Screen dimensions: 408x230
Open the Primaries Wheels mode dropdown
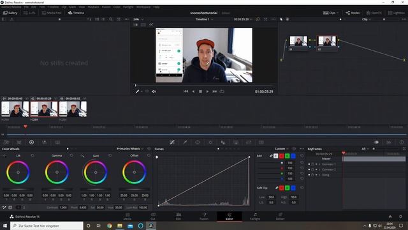pyautogui.click(x=130, y=149)
